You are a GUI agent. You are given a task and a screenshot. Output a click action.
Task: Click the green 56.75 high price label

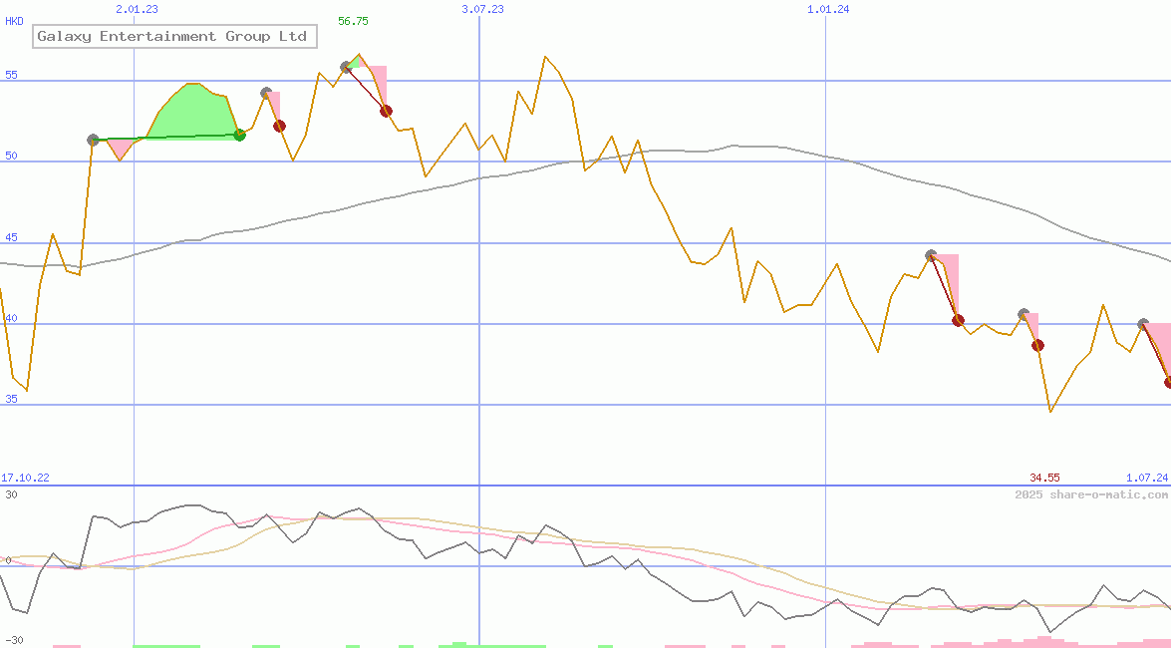tap(353, 21)
